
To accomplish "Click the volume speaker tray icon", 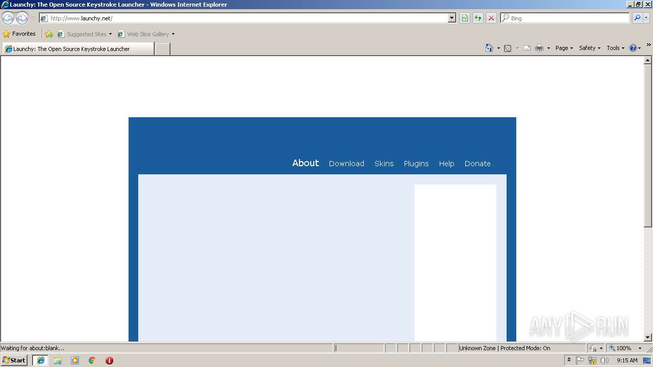I will tap(605, 360).
